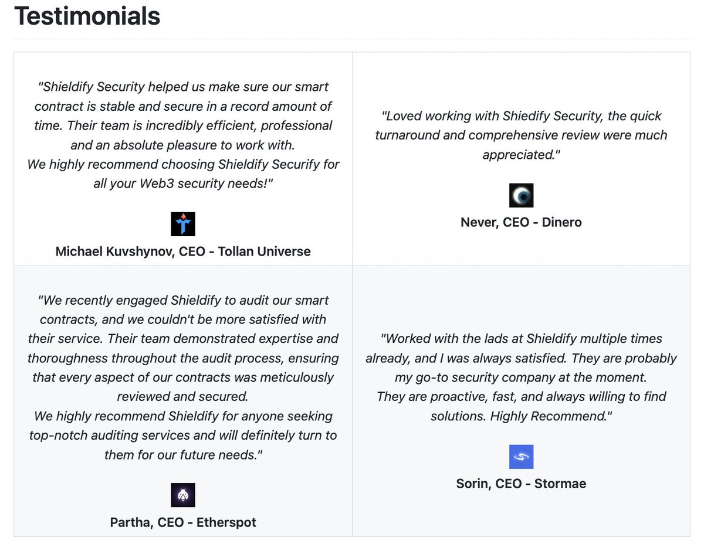This screenshot has height=551, width=704.
Task: Click the Never, CEO - Dinero caption
Action: point(521,222)
